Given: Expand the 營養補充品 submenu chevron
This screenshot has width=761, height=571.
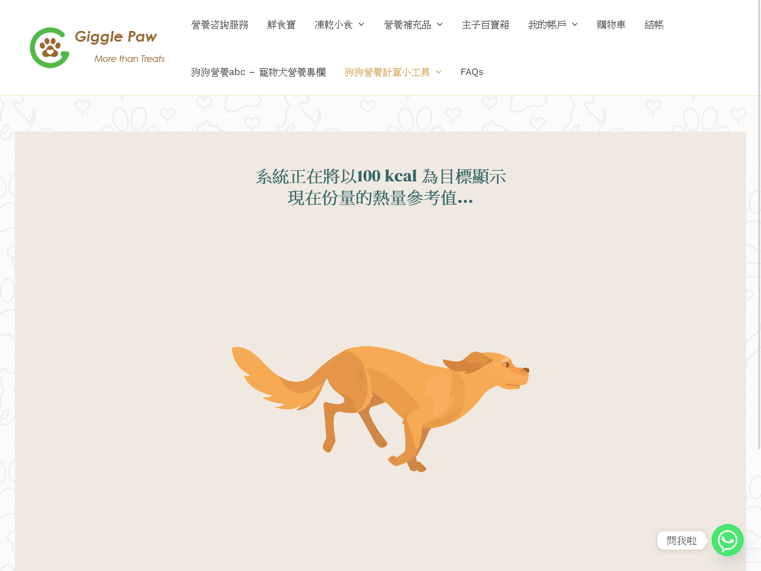Looking at the screenshot, I should point(440,24).
